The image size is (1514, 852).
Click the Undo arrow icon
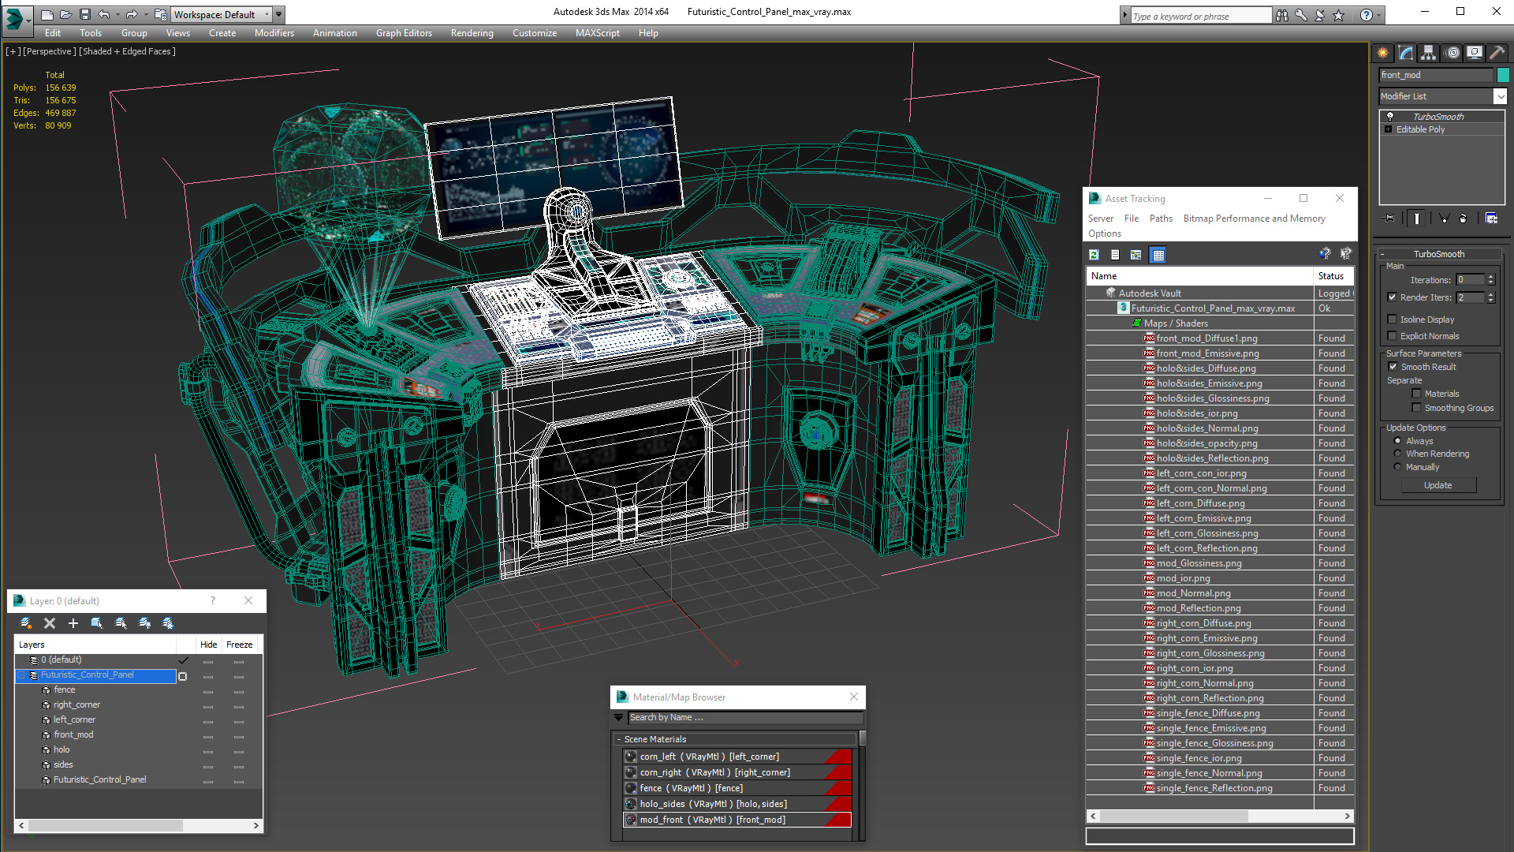pos(103,14)
